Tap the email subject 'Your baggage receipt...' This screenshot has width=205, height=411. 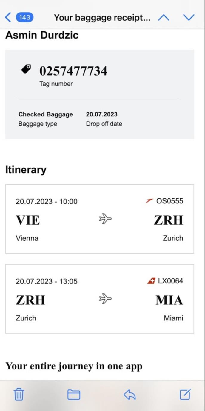(102, 18)
